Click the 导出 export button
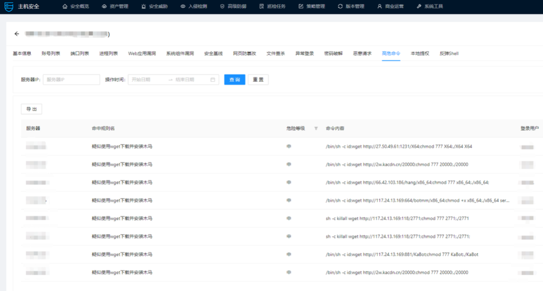Viewport: 543px width, 291px height. pos(31,109)
